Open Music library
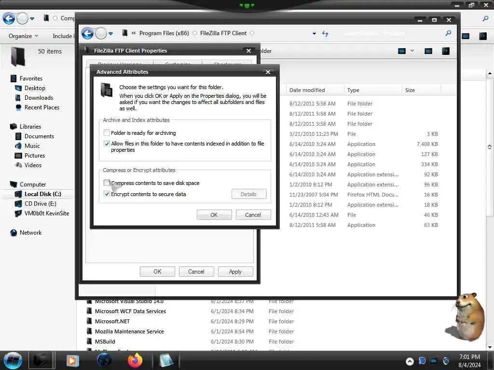Image resolution: width=494 pixels, height=370 pixels. (x=32, y=145)
